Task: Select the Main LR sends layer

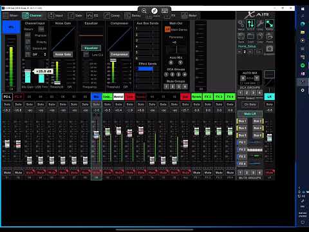Action: pos(250,113)
